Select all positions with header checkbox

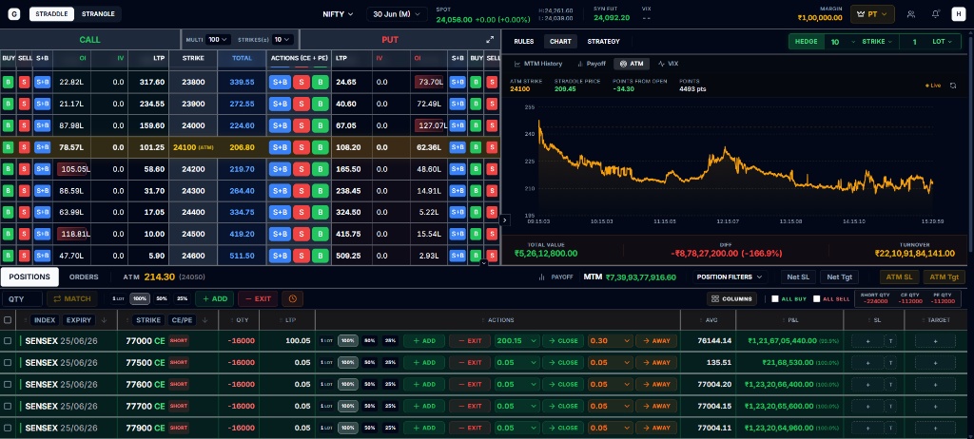coord(8,320)
